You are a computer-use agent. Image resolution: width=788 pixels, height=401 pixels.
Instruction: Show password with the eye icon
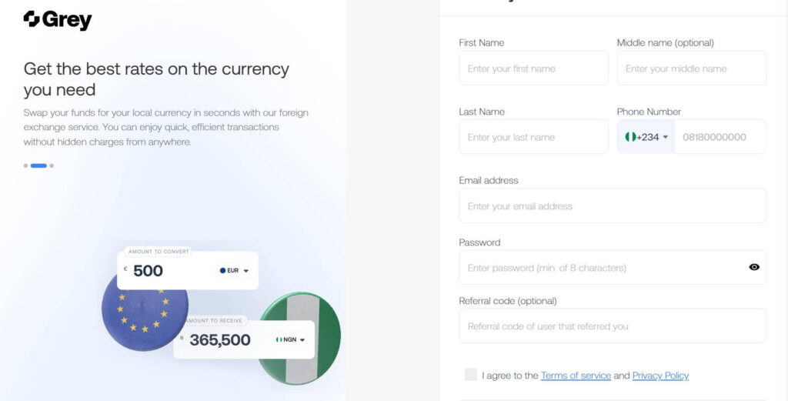click(x=754, y=267)
